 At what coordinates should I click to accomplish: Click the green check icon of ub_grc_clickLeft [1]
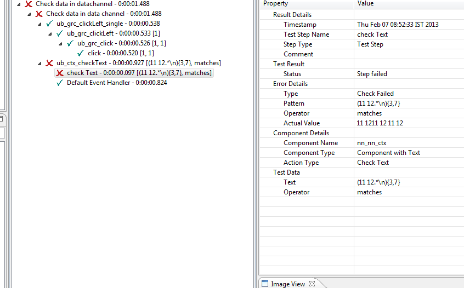(x=60, y=33)
